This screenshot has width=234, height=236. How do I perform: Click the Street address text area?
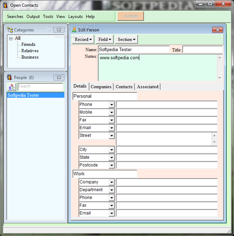pyautogui.click(x=164, y=139)
